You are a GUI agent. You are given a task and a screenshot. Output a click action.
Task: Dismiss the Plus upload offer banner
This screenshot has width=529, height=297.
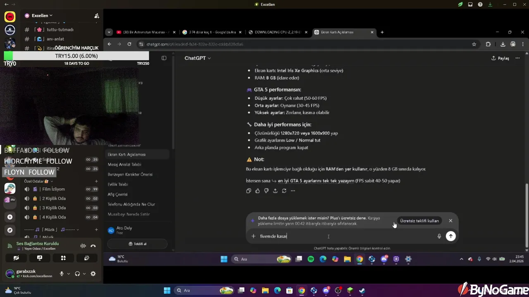pos(450,221)
